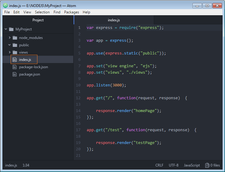Click line number 10 in gutter
Viewport: 225px width, 172px height.
78,85
